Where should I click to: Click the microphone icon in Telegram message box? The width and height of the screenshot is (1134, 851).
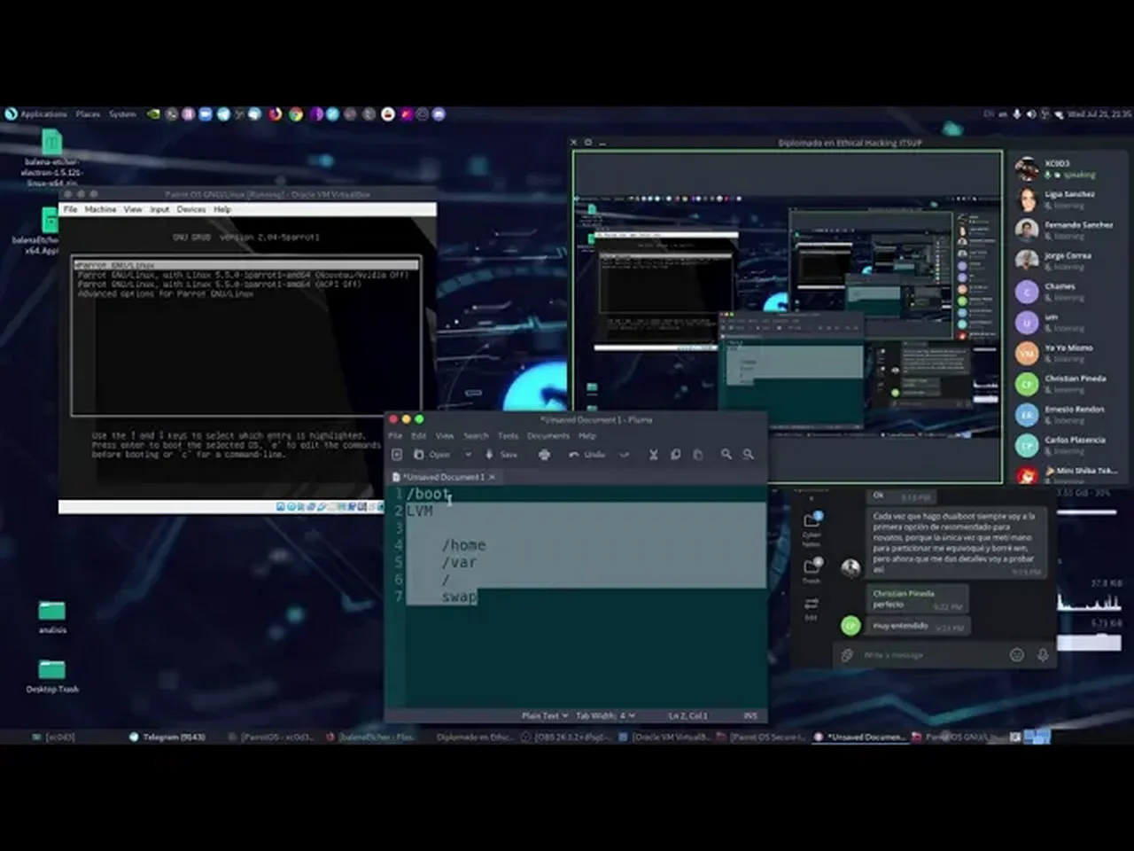click(x=1043, y=655)
